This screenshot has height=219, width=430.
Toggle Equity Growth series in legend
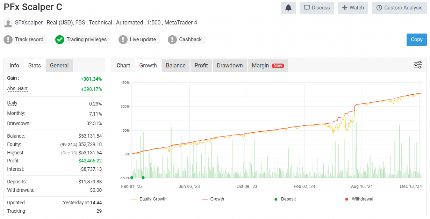[149, 199]
